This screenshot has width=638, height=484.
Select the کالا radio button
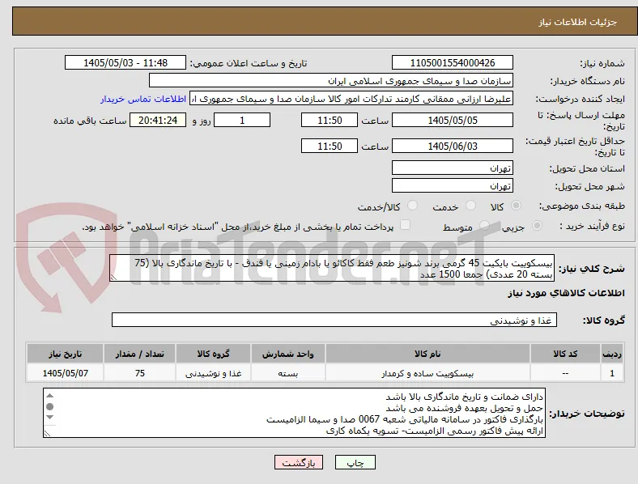point(516,206)
